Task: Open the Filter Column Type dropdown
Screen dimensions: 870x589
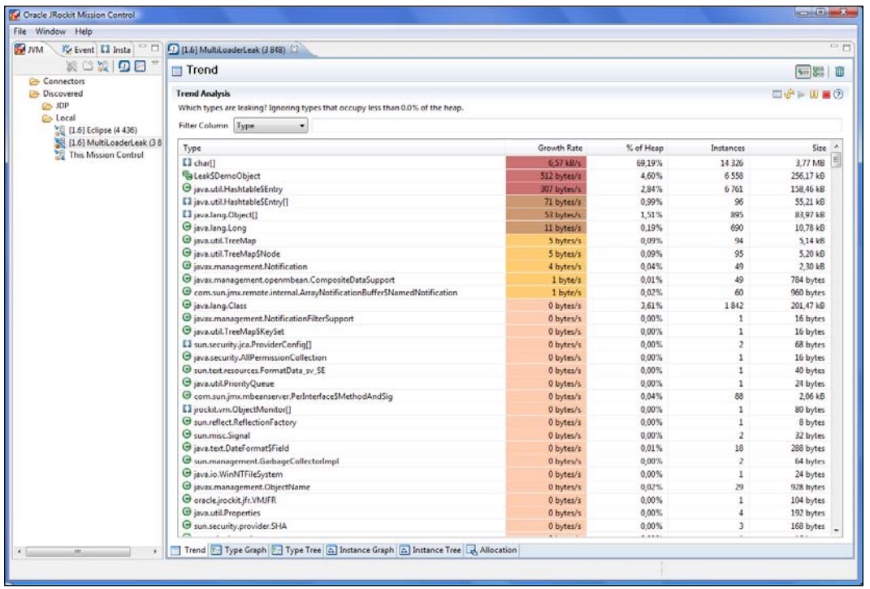Action: point(271,125)
